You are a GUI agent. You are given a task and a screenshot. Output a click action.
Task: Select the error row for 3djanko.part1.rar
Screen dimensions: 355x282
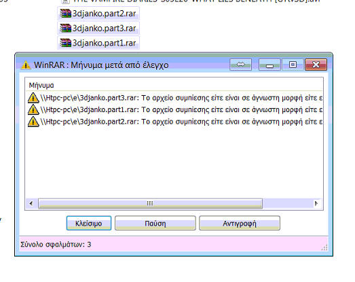pos(174,109)
